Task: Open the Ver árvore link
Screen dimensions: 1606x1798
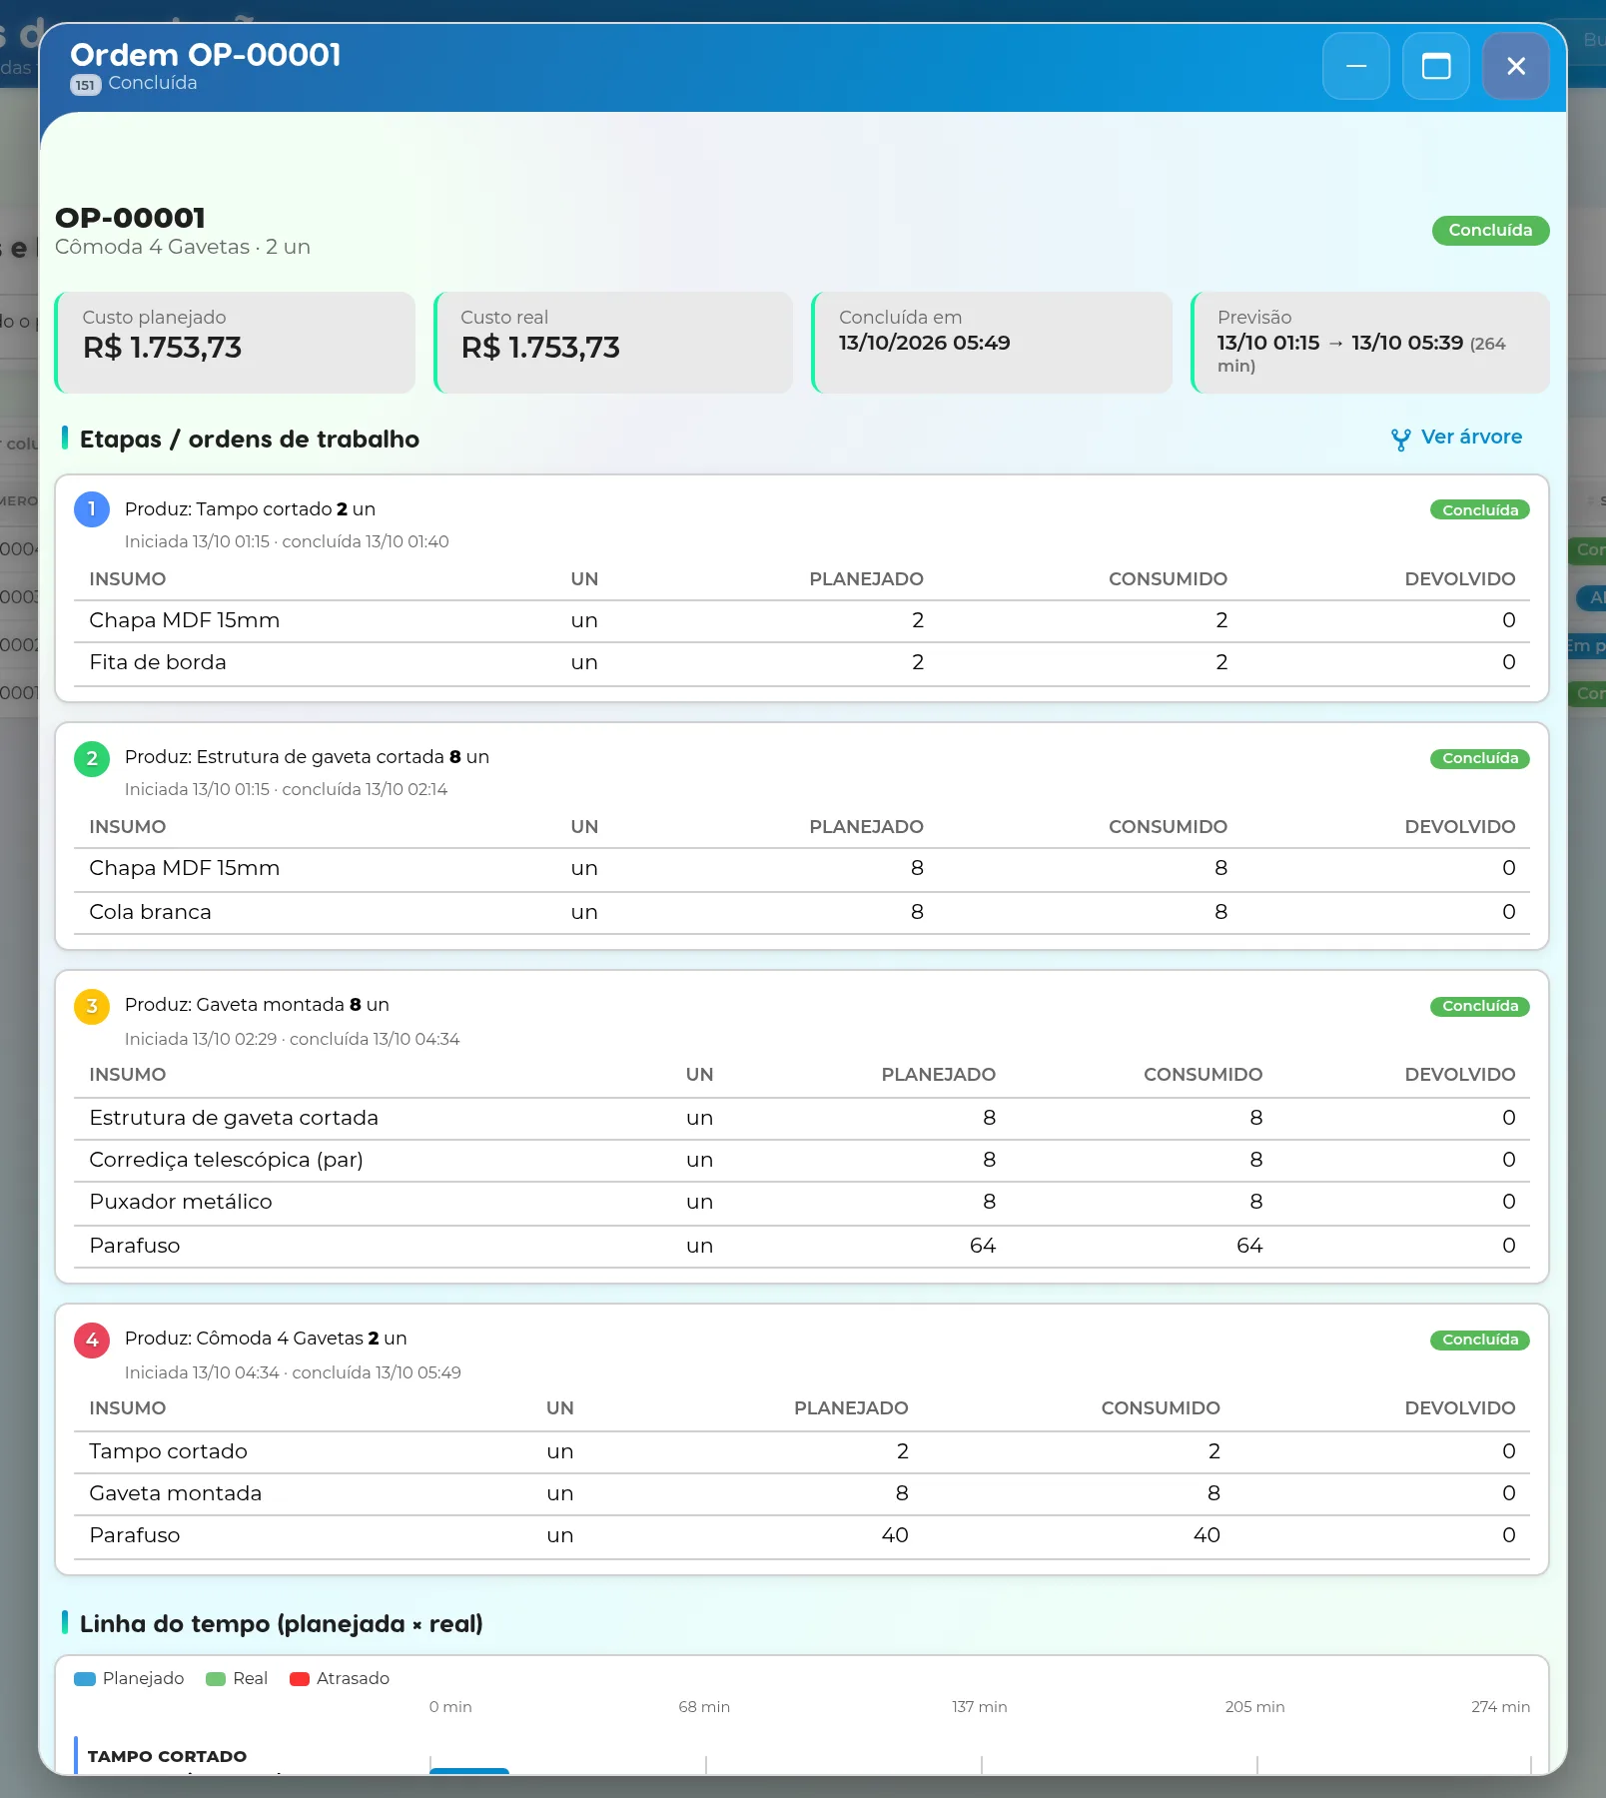Action: (x=1456, y=438)
